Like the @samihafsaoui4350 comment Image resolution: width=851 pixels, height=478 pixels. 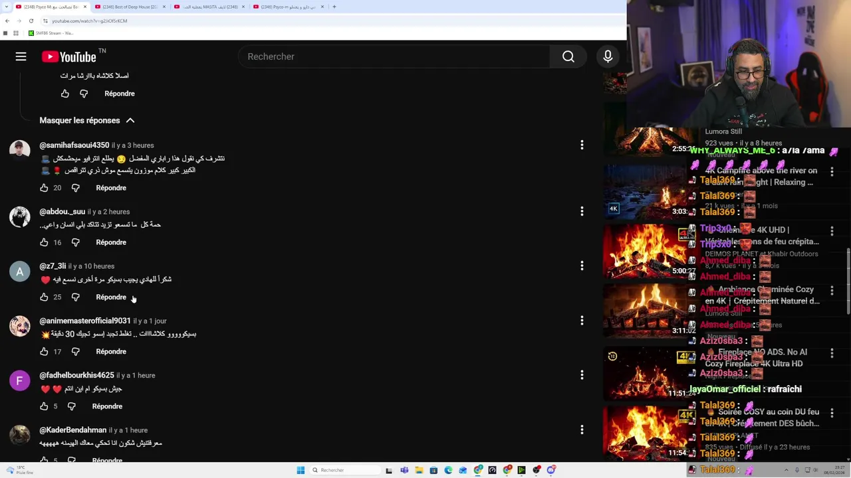44,188
